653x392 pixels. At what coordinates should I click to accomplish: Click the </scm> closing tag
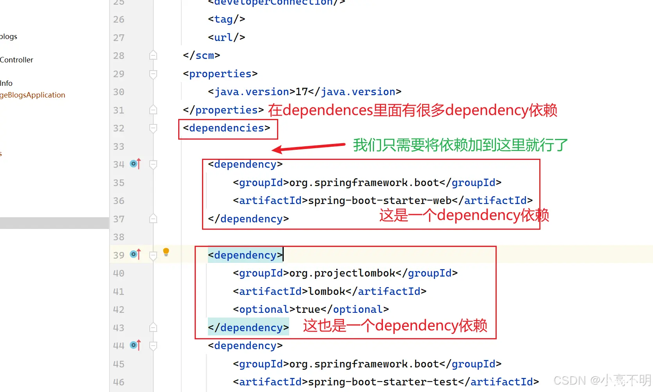click(202, 55)
